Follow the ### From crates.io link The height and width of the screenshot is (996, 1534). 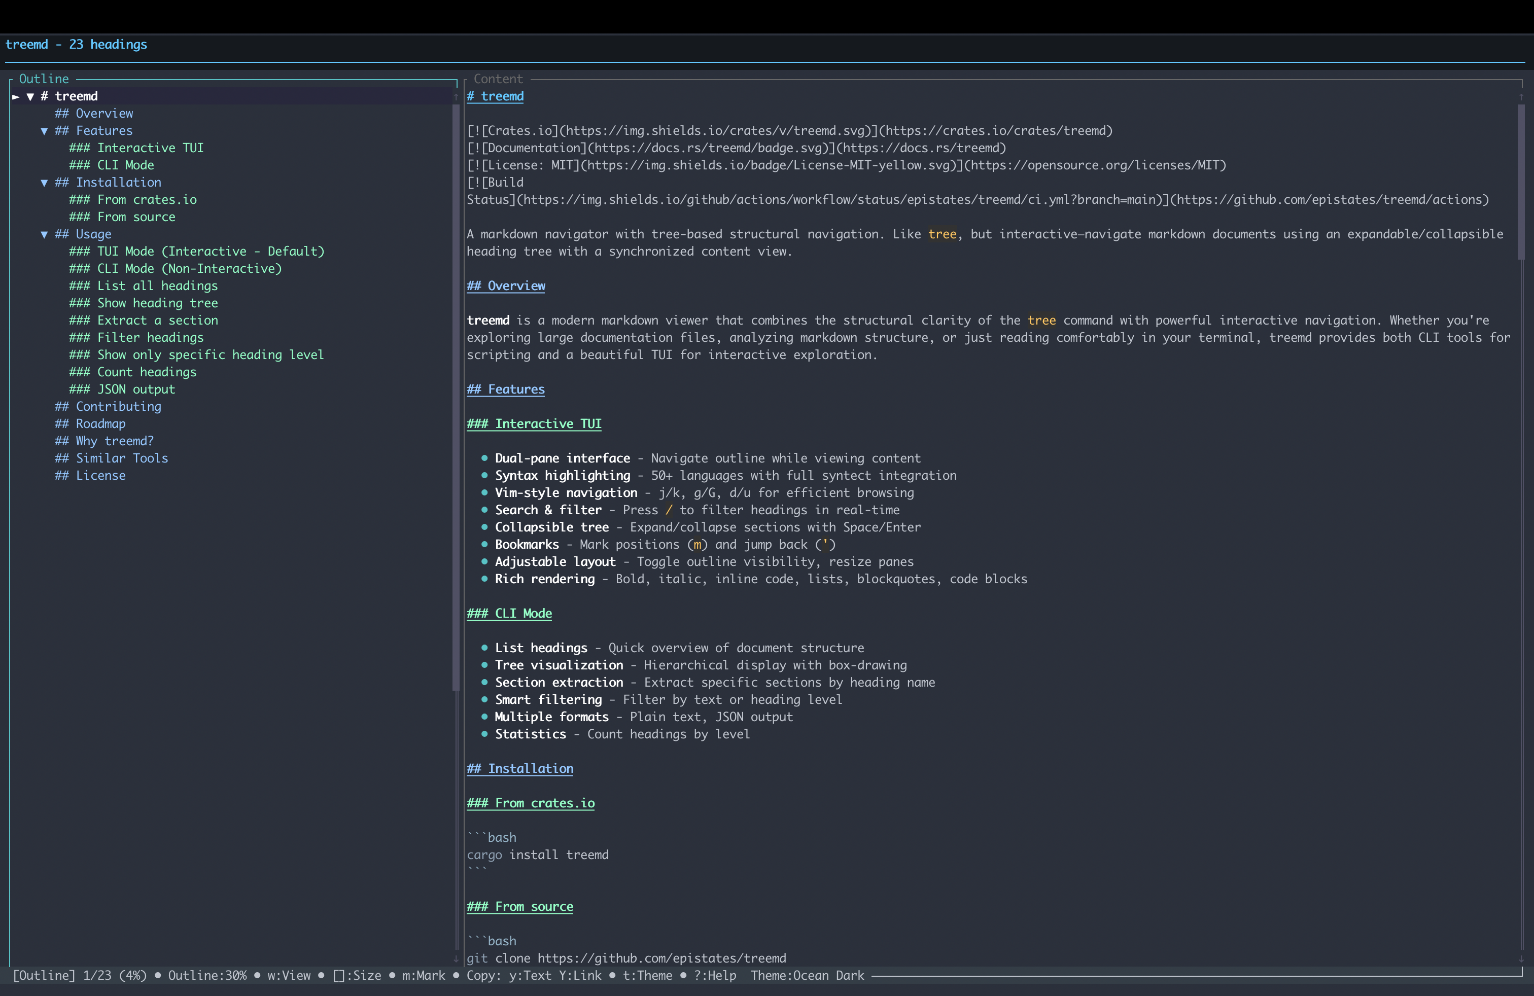[x=531, y=803]
